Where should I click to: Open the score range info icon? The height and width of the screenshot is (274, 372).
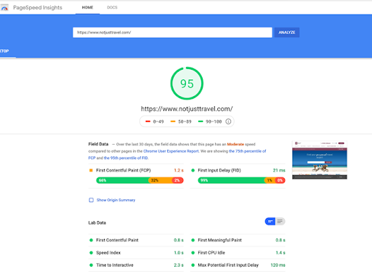pos(228,121)
